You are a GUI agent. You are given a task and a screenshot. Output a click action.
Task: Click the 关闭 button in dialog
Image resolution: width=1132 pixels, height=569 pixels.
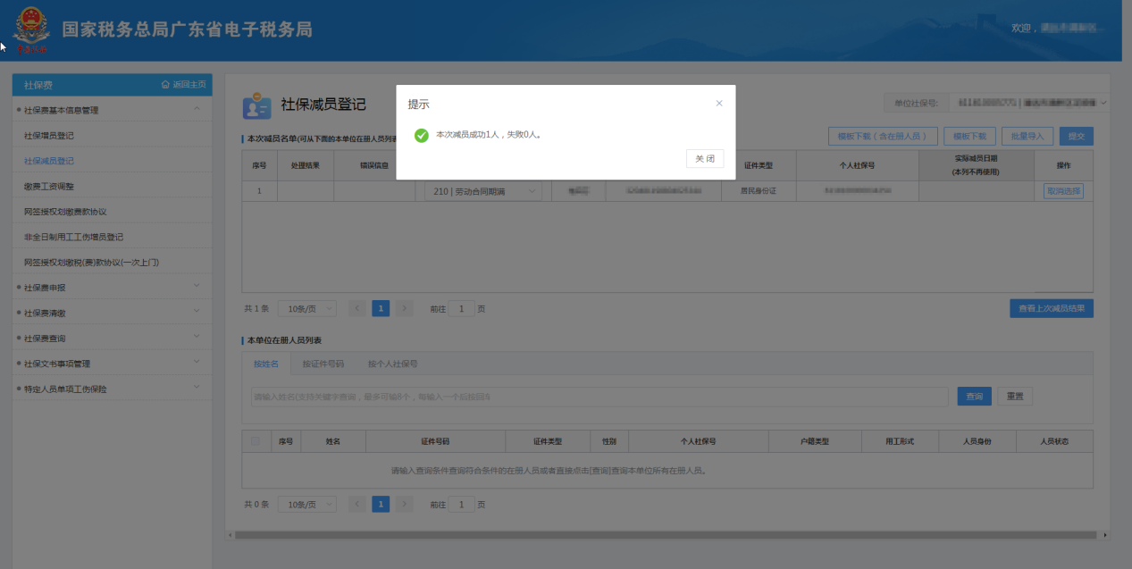click(x=704, y=158)
